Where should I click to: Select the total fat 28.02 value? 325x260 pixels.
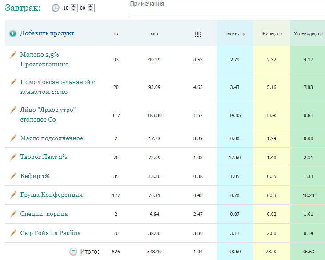(271, 252)
